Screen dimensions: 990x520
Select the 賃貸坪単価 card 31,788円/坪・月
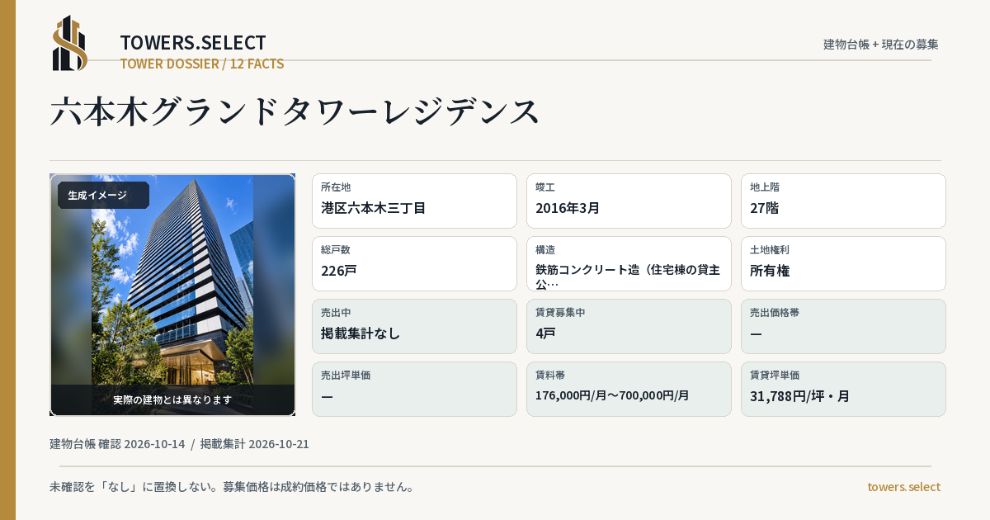(x=843, y=389)
